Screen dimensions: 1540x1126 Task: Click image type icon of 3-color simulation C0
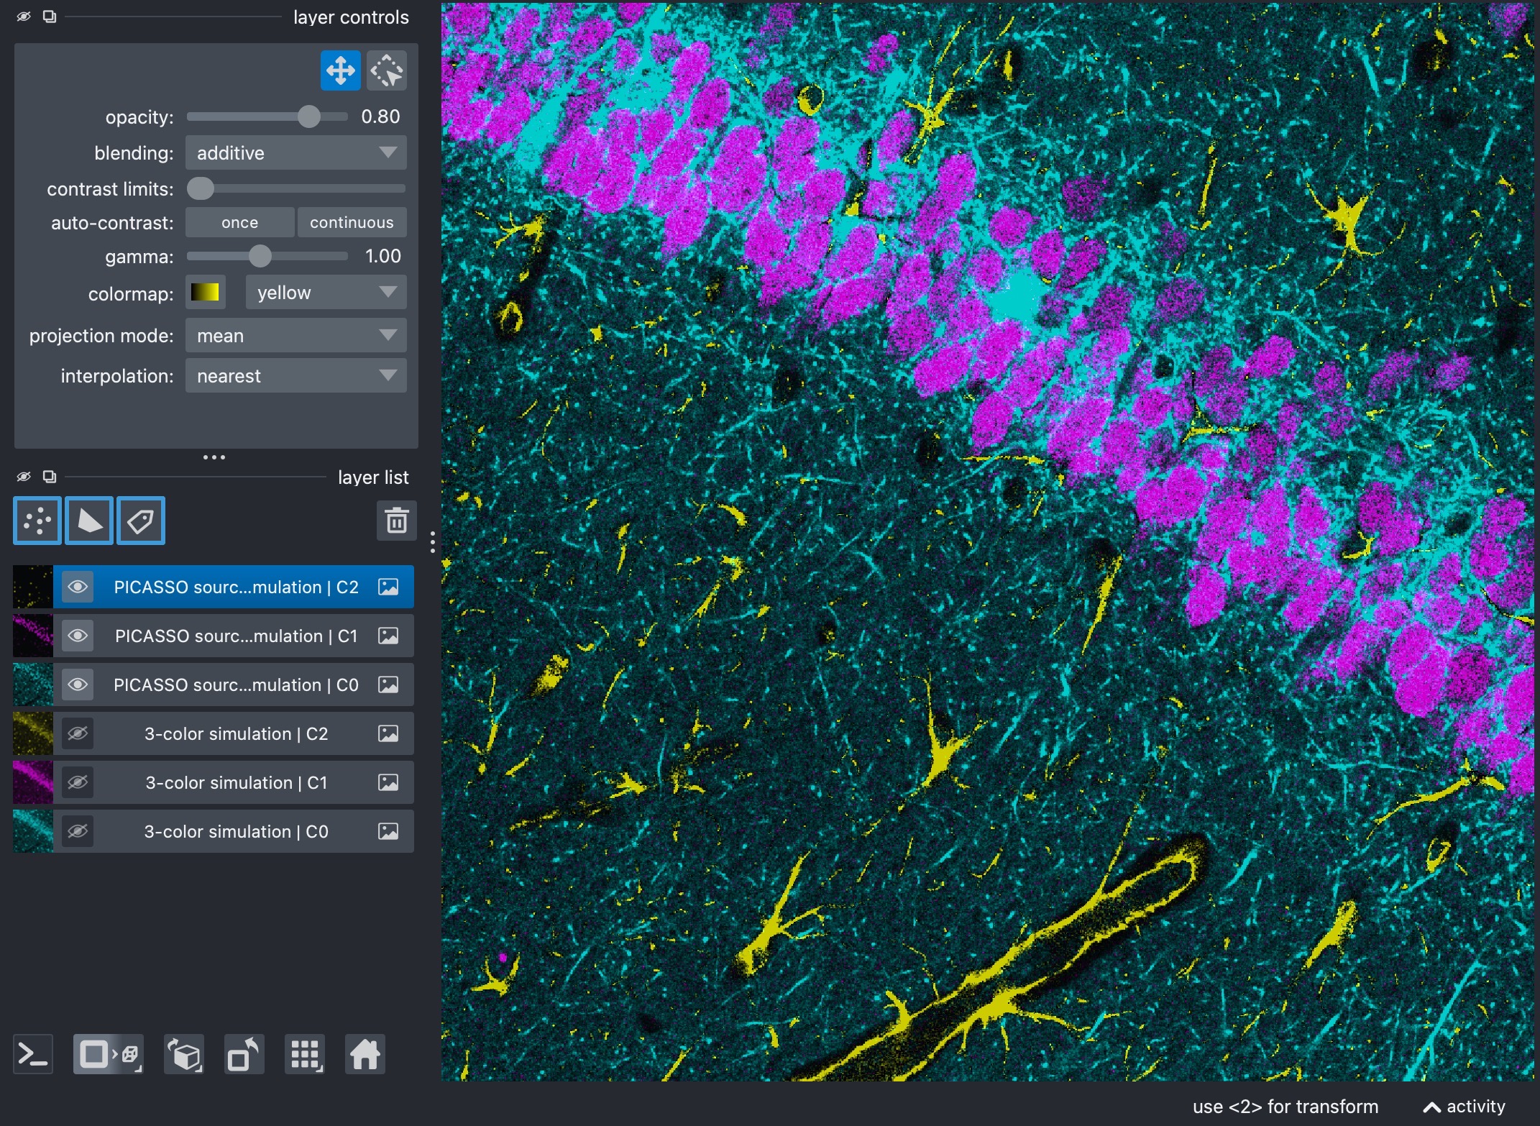pos(388,831)
